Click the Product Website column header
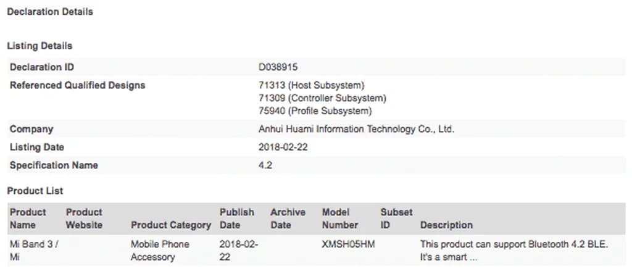Screen dimensions: 632x271 tap(84, 219)
